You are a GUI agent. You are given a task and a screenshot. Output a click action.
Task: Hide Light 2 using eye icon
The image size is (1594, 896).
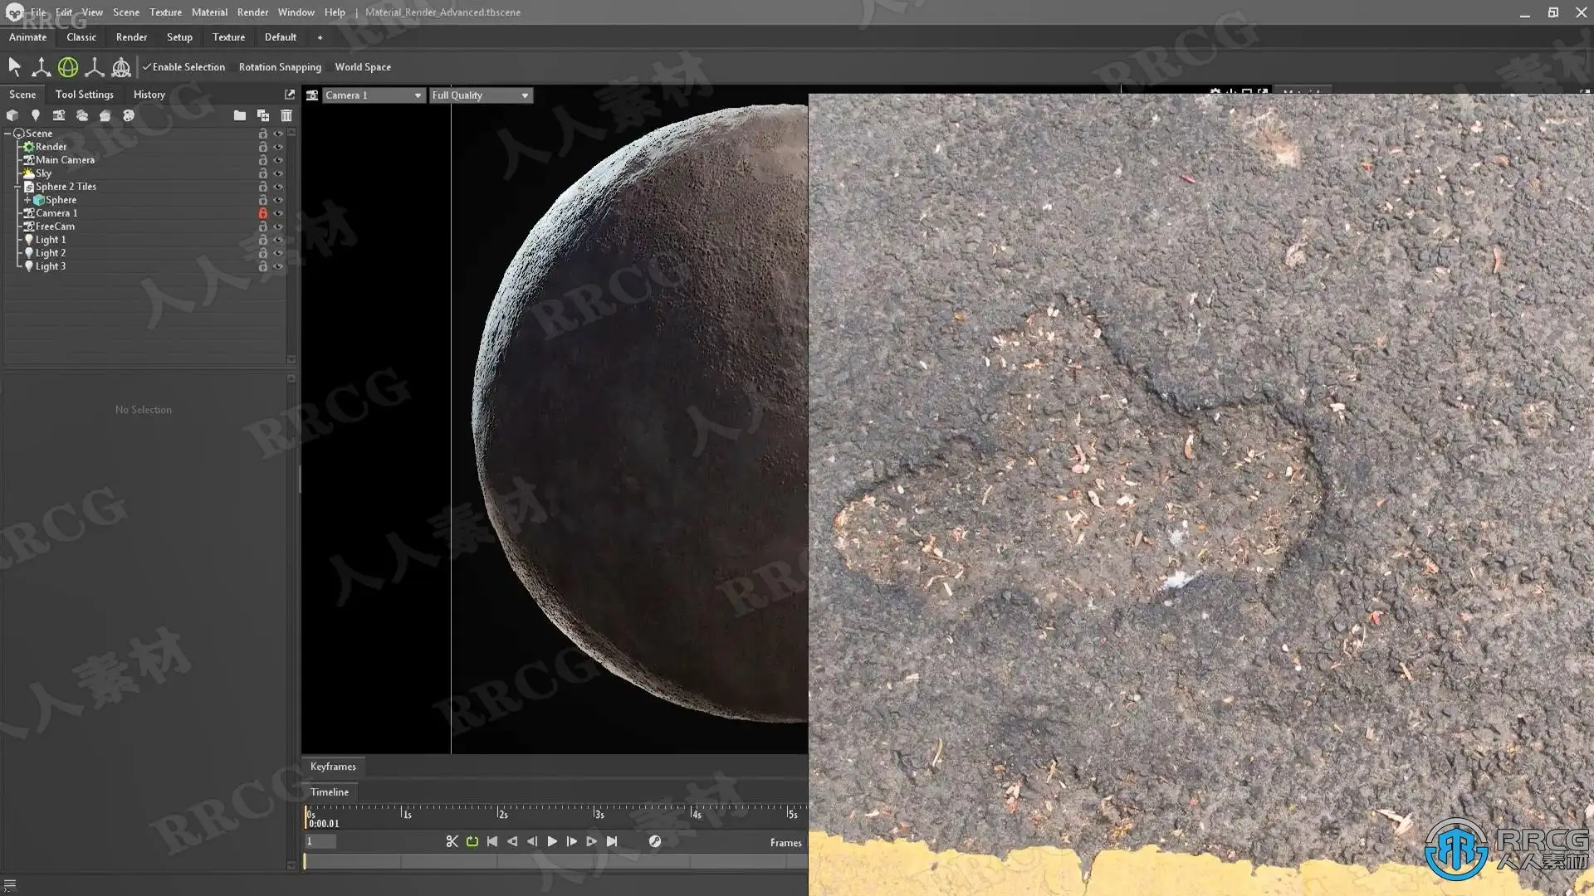(x=279, y=253)
